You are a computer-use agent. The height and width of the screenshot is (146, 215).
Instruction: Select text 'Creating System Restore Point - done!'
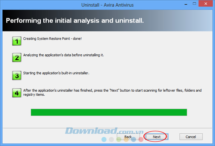[x=52, y=39]
